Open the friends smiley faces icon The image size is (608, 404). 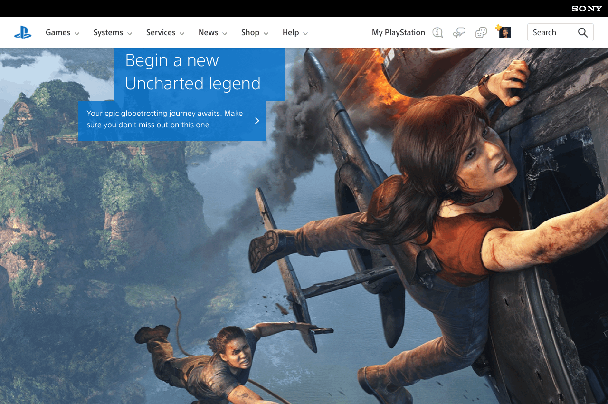[x=481, y=32]
